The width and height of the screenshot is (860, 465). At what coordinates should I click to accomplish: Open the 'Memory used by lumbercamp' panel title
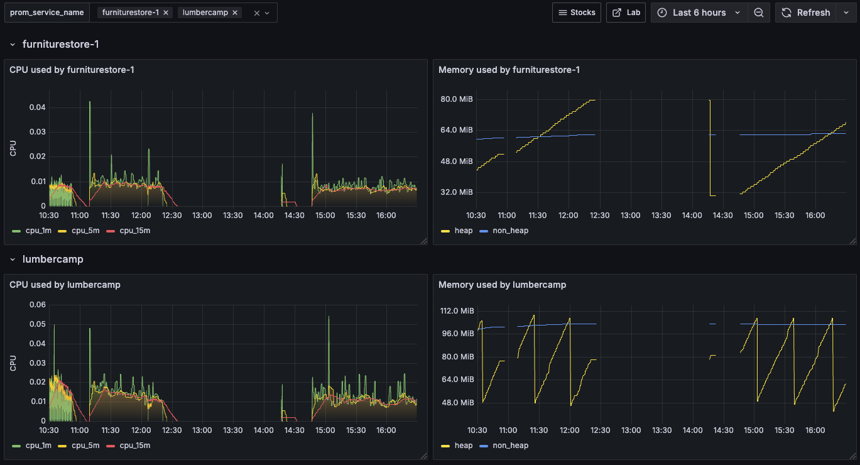pyautogui.click(x=502, y=285)
